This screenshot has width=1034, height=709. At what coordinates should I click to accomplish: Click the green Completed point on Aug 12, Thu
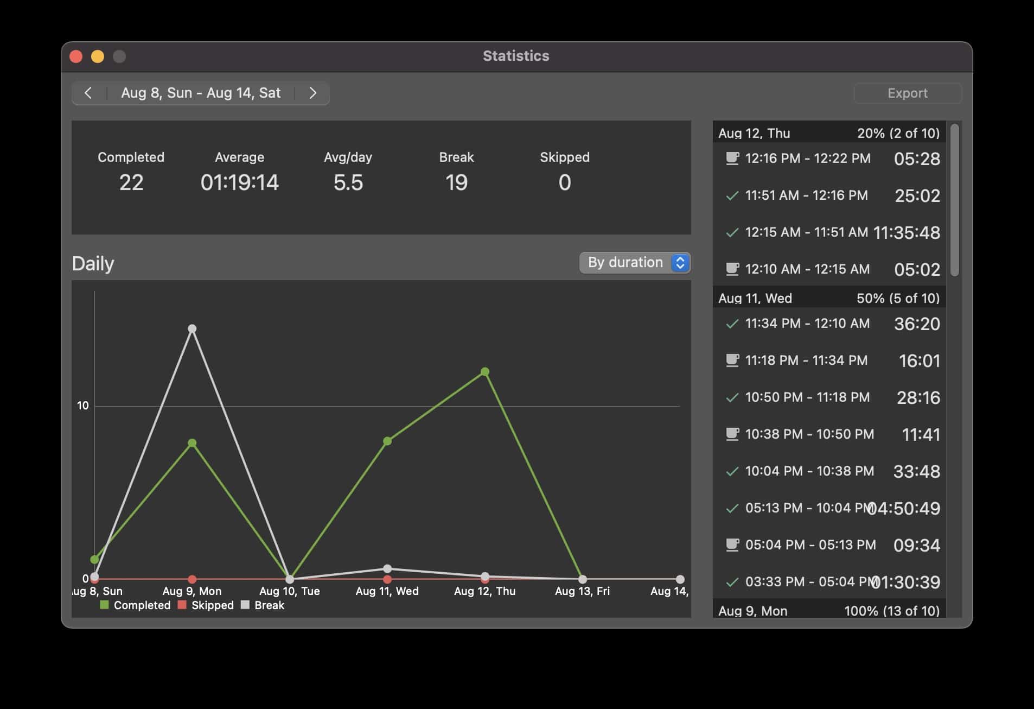pos(485,372)
